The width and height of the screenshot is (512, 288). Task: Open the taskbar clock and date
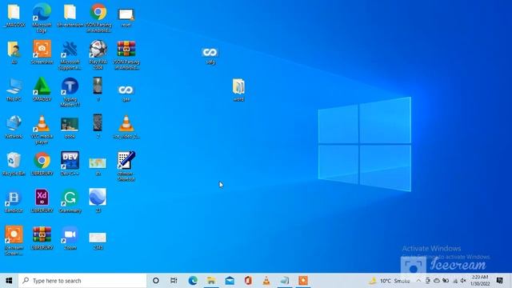point(480,281)
